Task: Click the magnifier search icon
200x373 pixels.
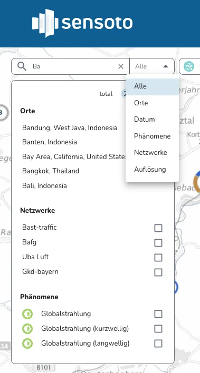Action: tap(22, 66)
